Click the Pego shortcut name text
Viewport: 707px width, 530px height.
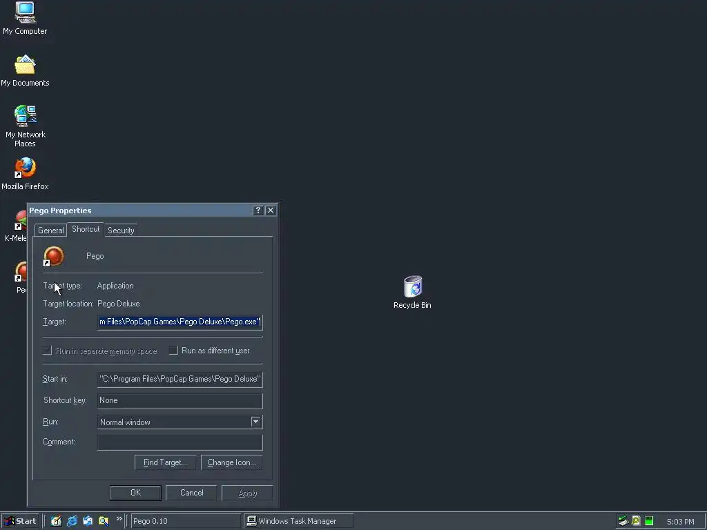[95, 256]
